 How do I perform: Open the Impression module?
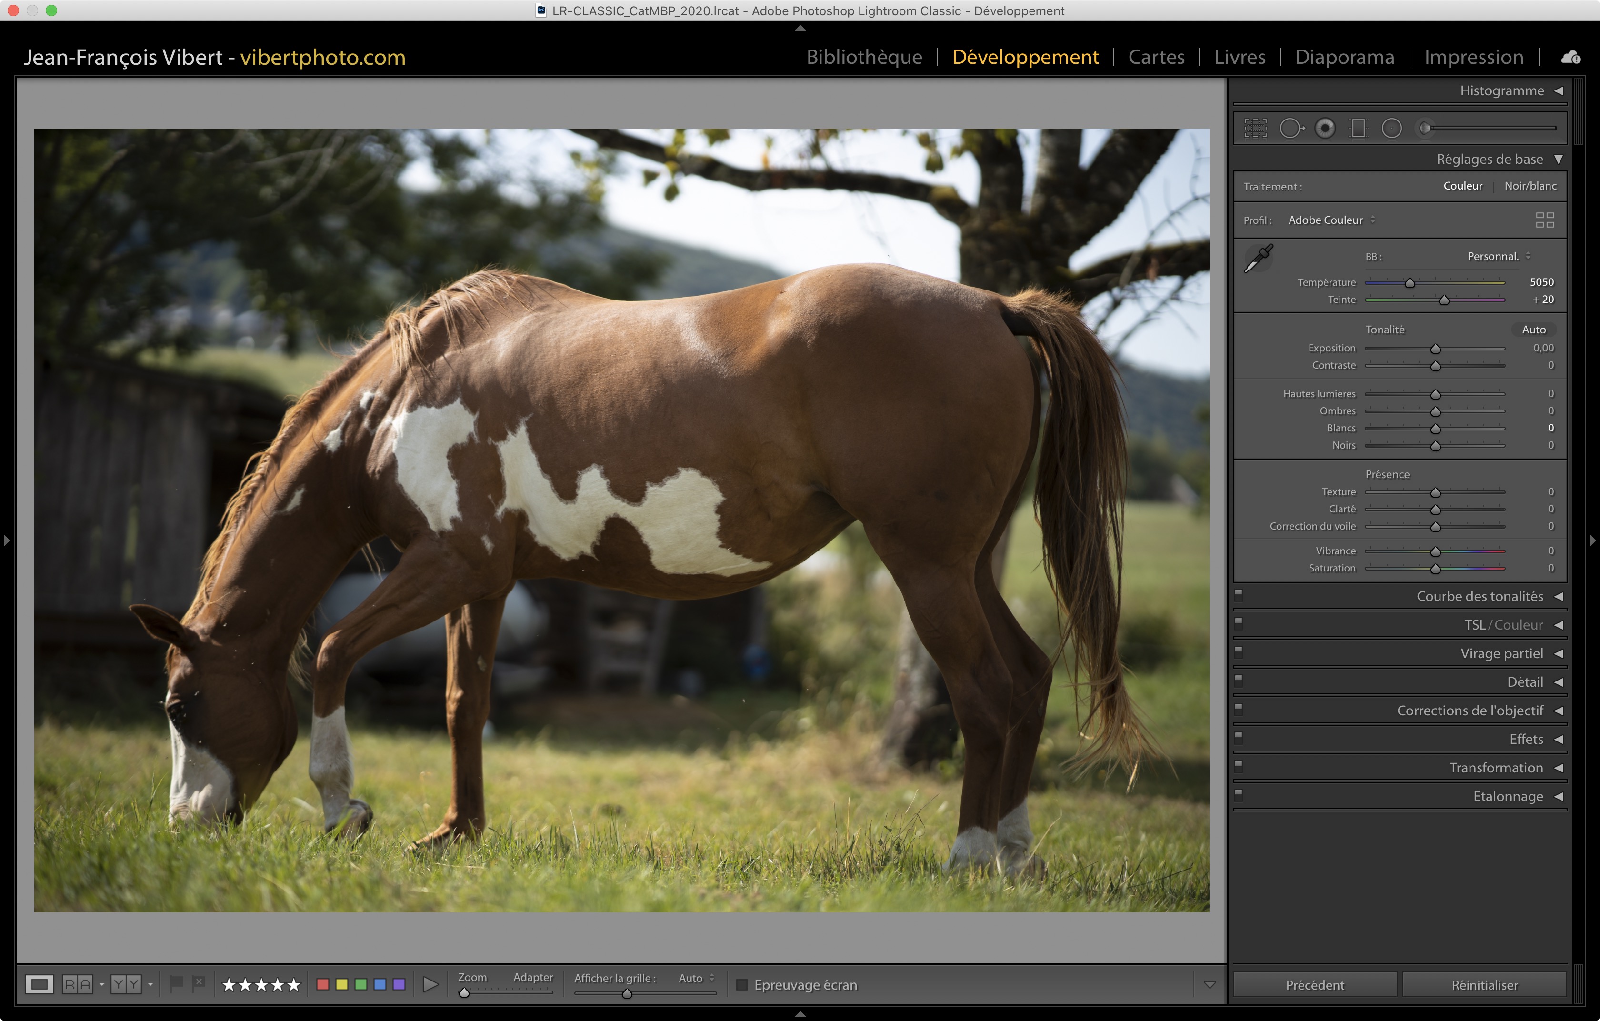tap(1473, 57)
